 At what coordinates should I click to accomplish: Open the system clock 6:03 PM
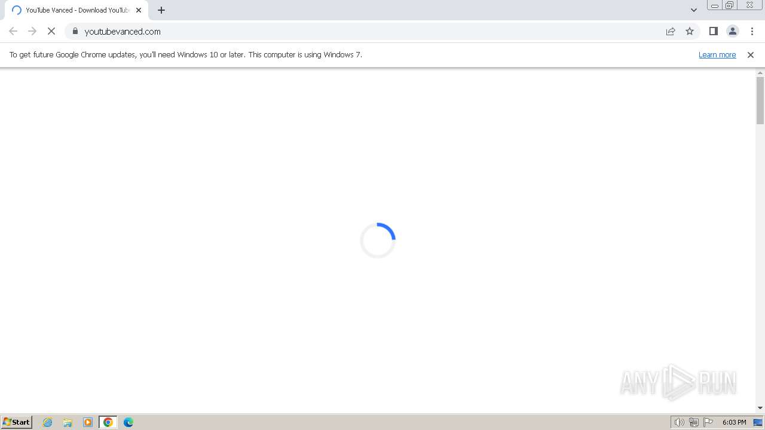tap(734, 422)
